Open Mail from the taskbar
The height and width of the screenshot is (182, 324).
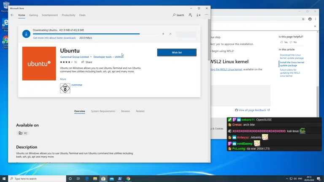(112, 179)
